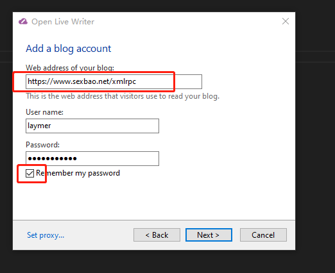
Task: Click the 'Open Live Writer' title bar text
Action: click(63, 22)
